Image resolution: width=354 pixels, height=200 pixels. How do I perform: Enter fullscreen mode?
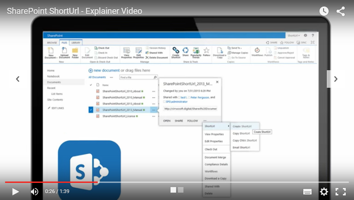tap(341, 192)
